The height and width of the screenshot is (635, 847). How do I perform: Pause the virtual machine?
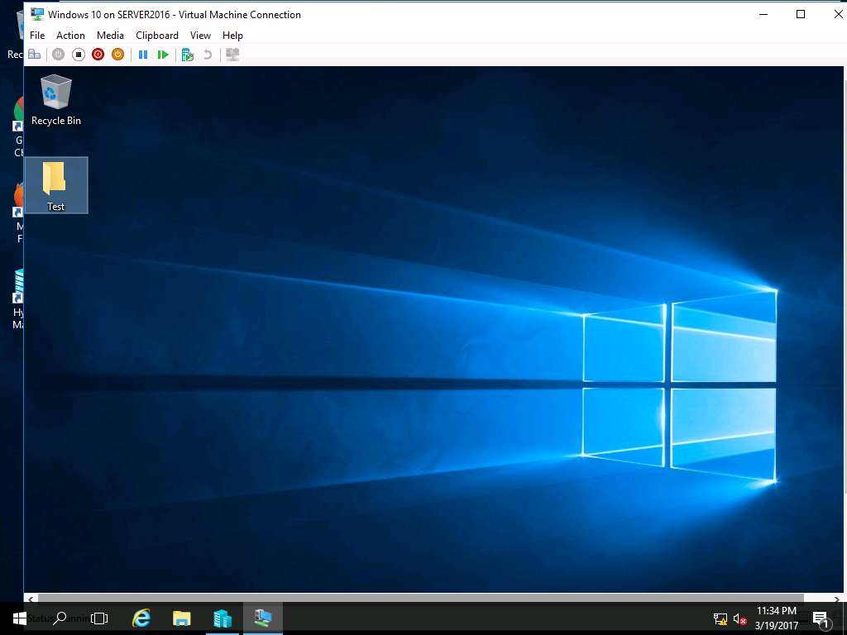tap(143, 55)
